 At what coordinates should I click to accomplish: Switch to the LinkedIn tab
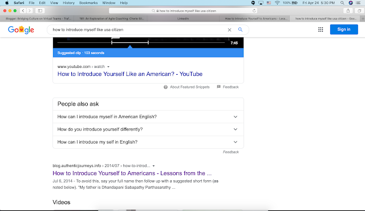[x=183, y=19]
